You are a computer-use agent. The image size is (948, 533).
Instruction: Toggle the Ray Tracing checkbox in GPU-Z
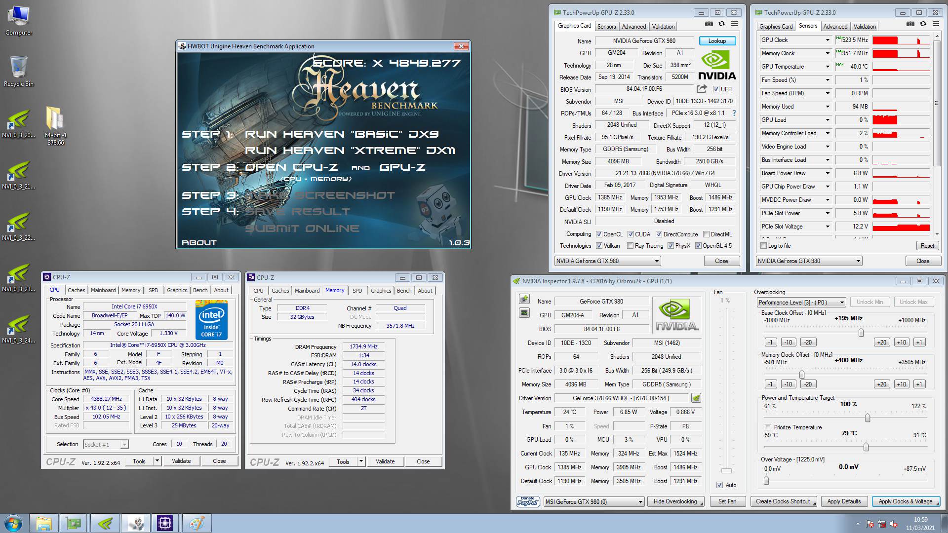click(x=630, y=246)
